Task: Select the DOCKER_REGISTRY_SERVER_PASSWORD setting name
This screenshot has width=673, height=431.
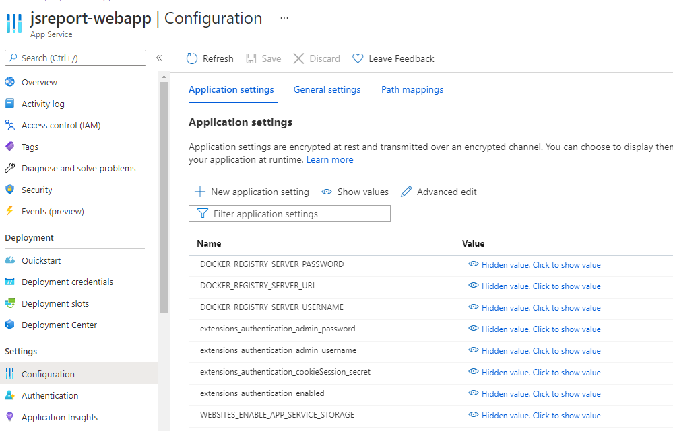Action: tap(271, 264)
